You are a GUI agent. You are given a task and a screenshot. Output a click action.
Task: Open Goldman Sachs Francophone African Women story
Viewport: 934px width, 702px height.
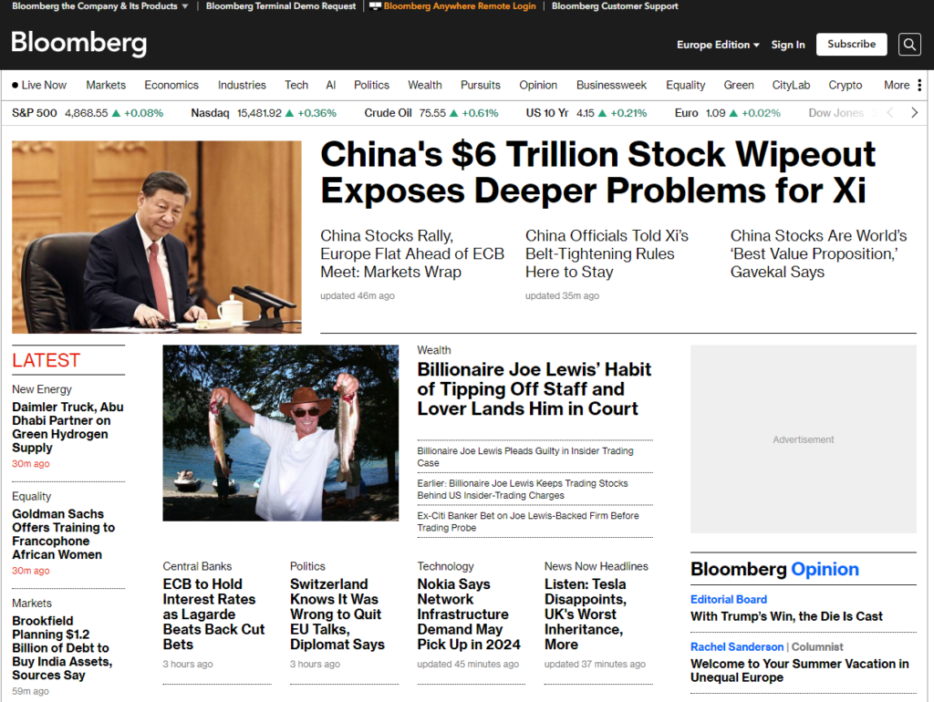[63, 534]
